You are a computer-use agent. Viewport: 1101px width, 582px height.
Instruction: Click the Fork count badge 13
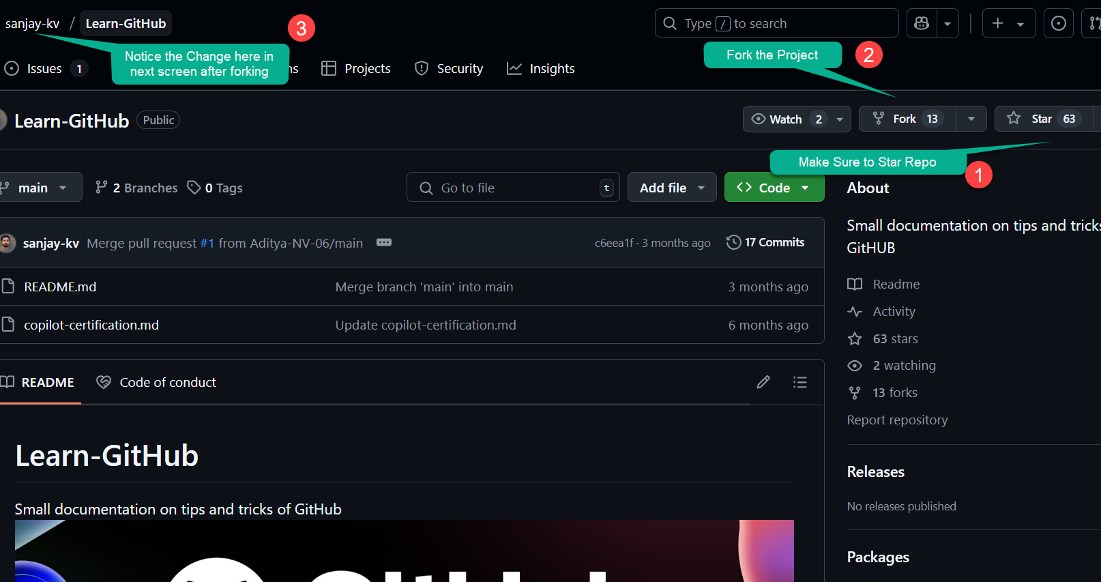[x=932, y=119]
